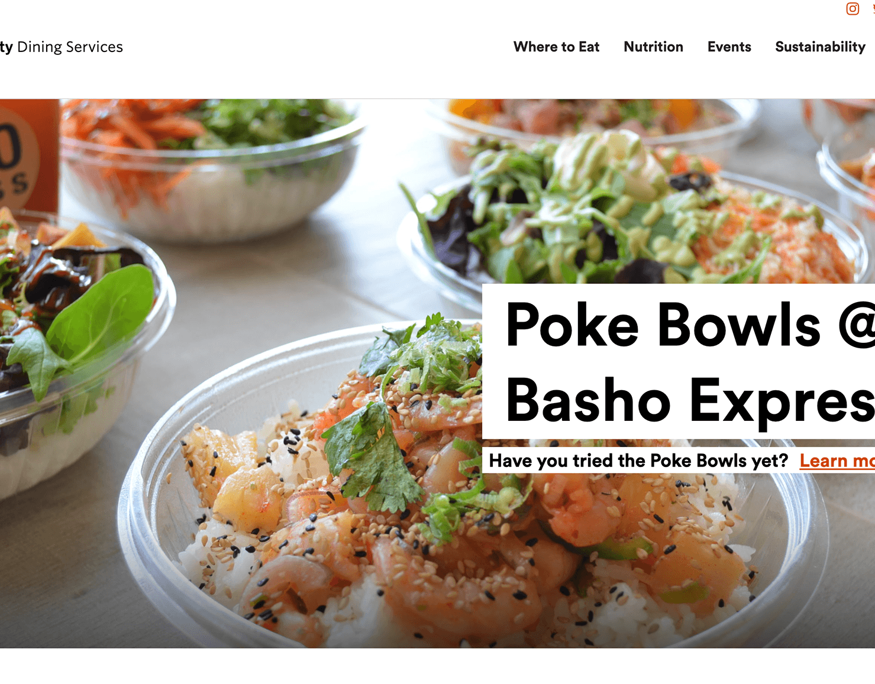Open the Instagram social icon
The width and height of the screenshot is (875, 684).
853,9
